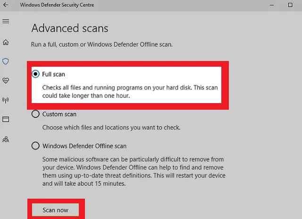
Task: Open App & browser control window icon
Action: pos(6,119)
